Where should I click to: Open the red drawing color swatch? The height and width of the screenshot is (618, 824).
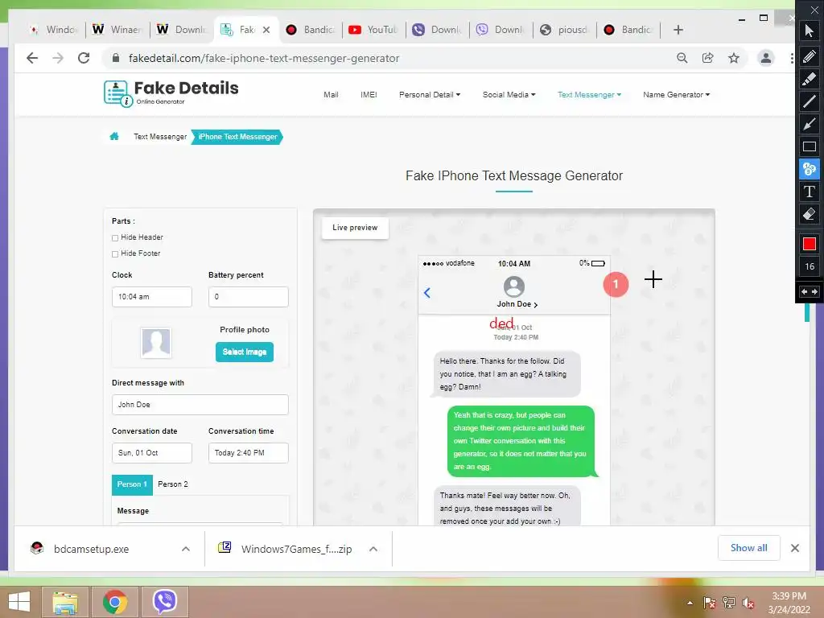coord(810,244)
